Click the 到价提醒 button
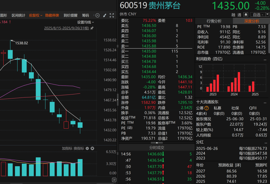 70,15
